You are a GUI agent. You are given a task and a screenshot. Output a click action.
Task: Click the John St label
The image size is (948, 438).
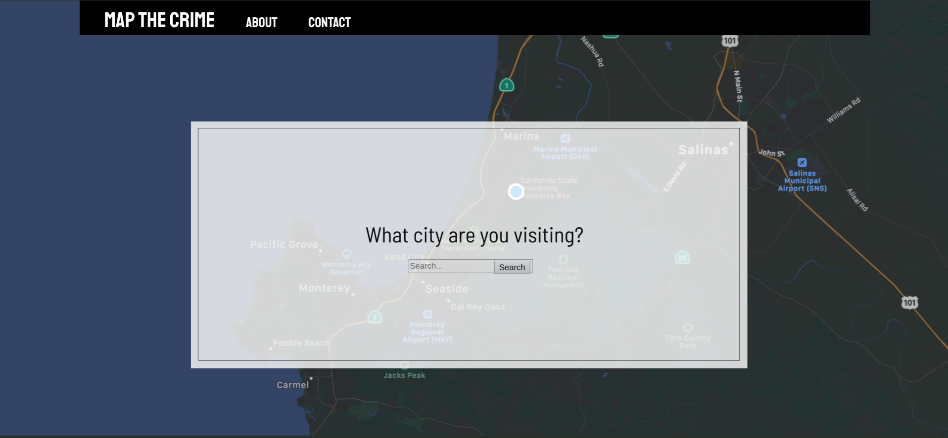tap(772, 153)
